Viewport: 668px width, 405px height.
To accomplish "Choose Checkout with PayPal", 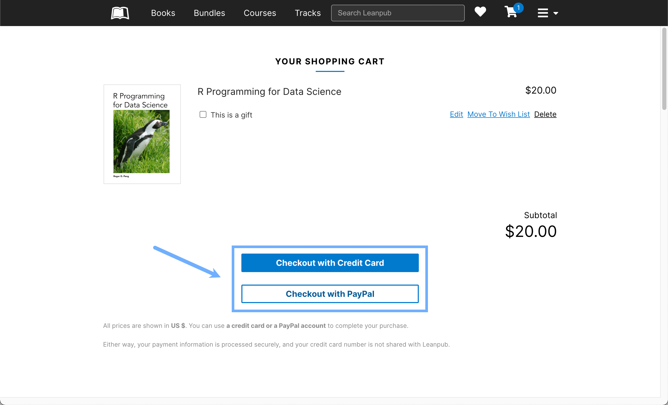I will click(330, 294).
